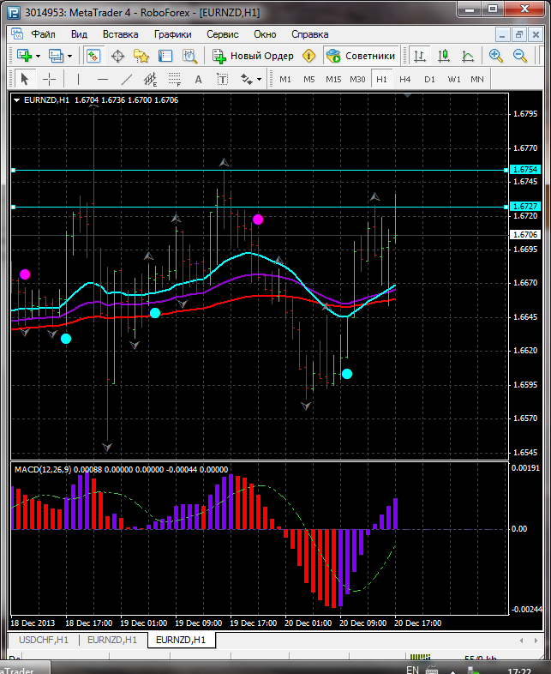Click the cyan horizontal line at 1.6754
The width and height of the screenshot is (551, 674).
pyautogui.click(x=257, y=171)
